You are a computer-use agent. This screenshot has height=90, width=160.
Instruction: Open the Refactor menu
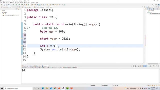12,3
